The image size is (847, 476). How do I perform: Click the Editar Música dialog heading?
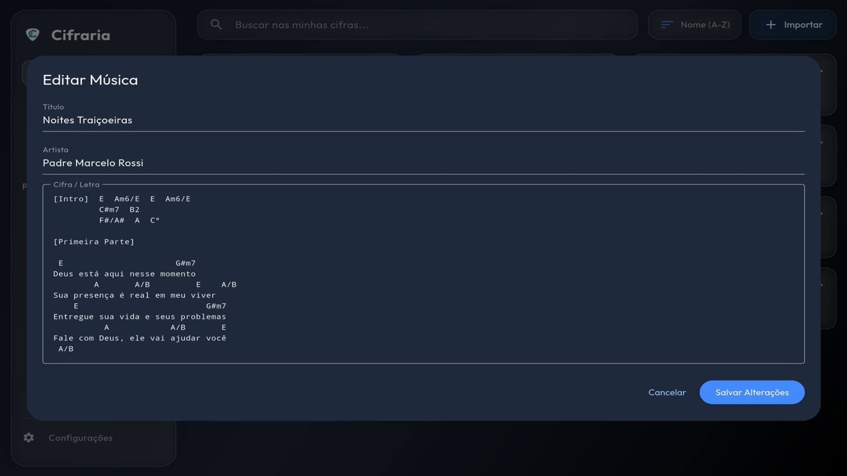point(90,80)
